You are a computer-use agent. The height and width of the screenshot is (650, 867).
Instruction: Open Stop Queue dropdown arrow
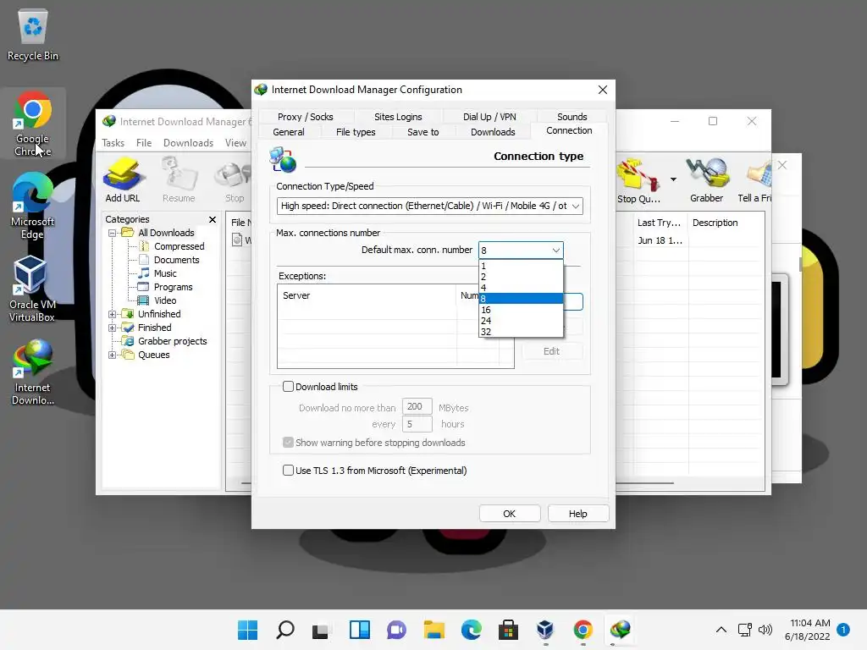pos(673,179)
